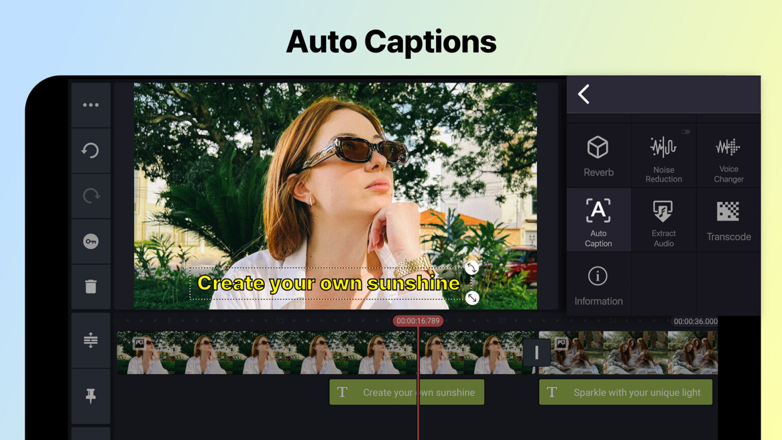Screen dimensions: 782x440
Task: Open the more options ellipsis menu
Action: pos(91,105)
